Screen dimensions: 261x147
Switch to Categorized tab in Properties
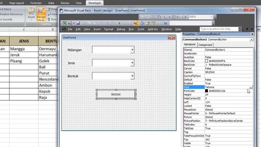[x=205, y=45]
